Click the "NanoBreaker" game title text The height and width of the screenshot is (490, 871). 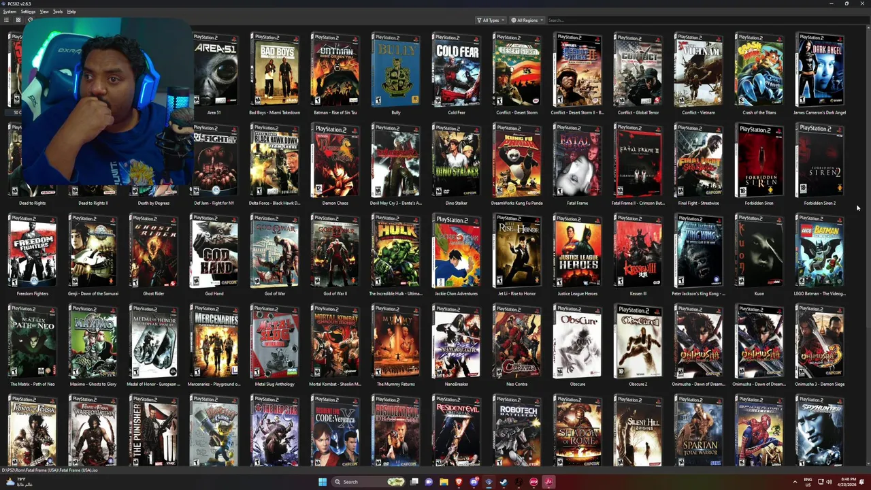[457, 384]
